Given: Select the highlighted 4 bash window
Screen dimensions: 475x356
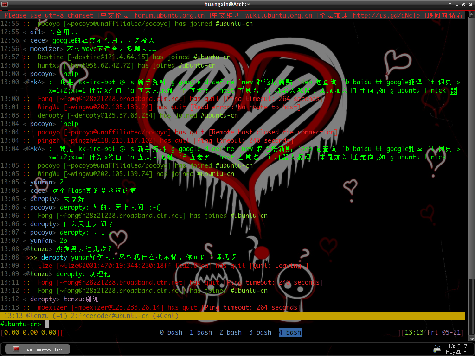Looking at the screenshot, I should click(x=290, y=332).
